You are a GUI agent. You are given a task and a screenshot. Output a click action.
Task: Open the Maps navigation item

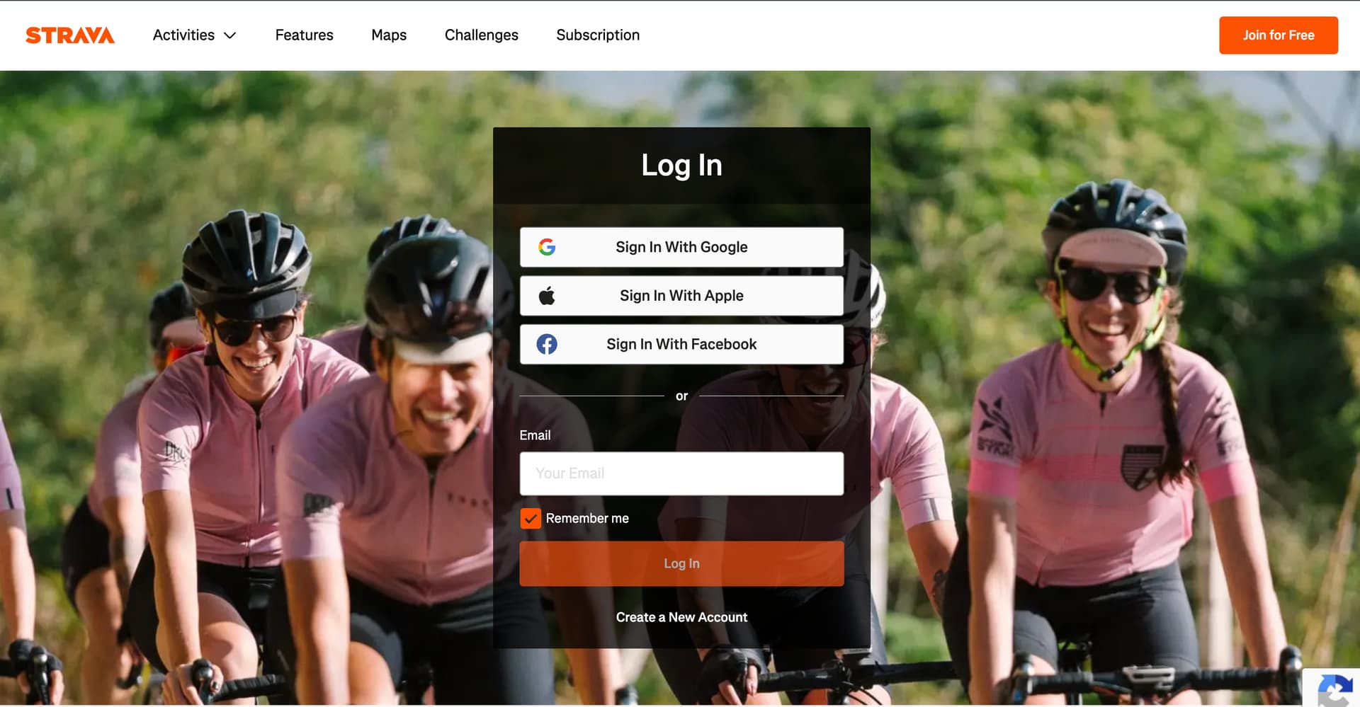pyautogui.click(x=389, y=35)
